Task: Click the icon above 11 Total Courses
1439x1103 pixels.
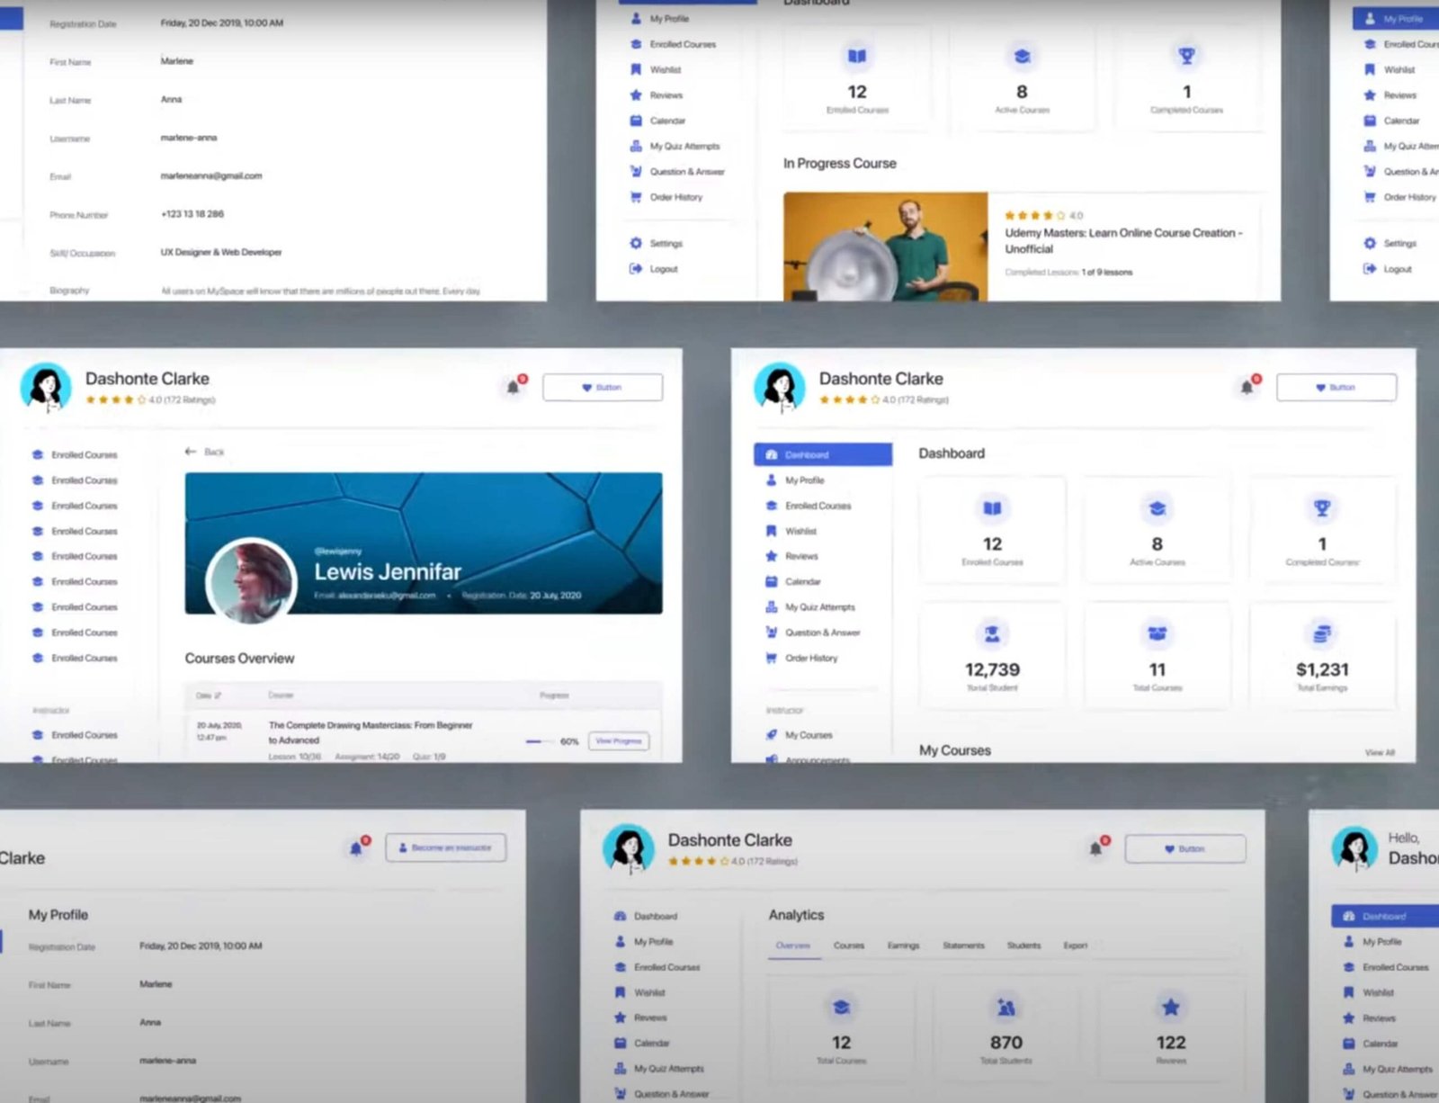Action: pyautogui.click(x=1157, y=634)
